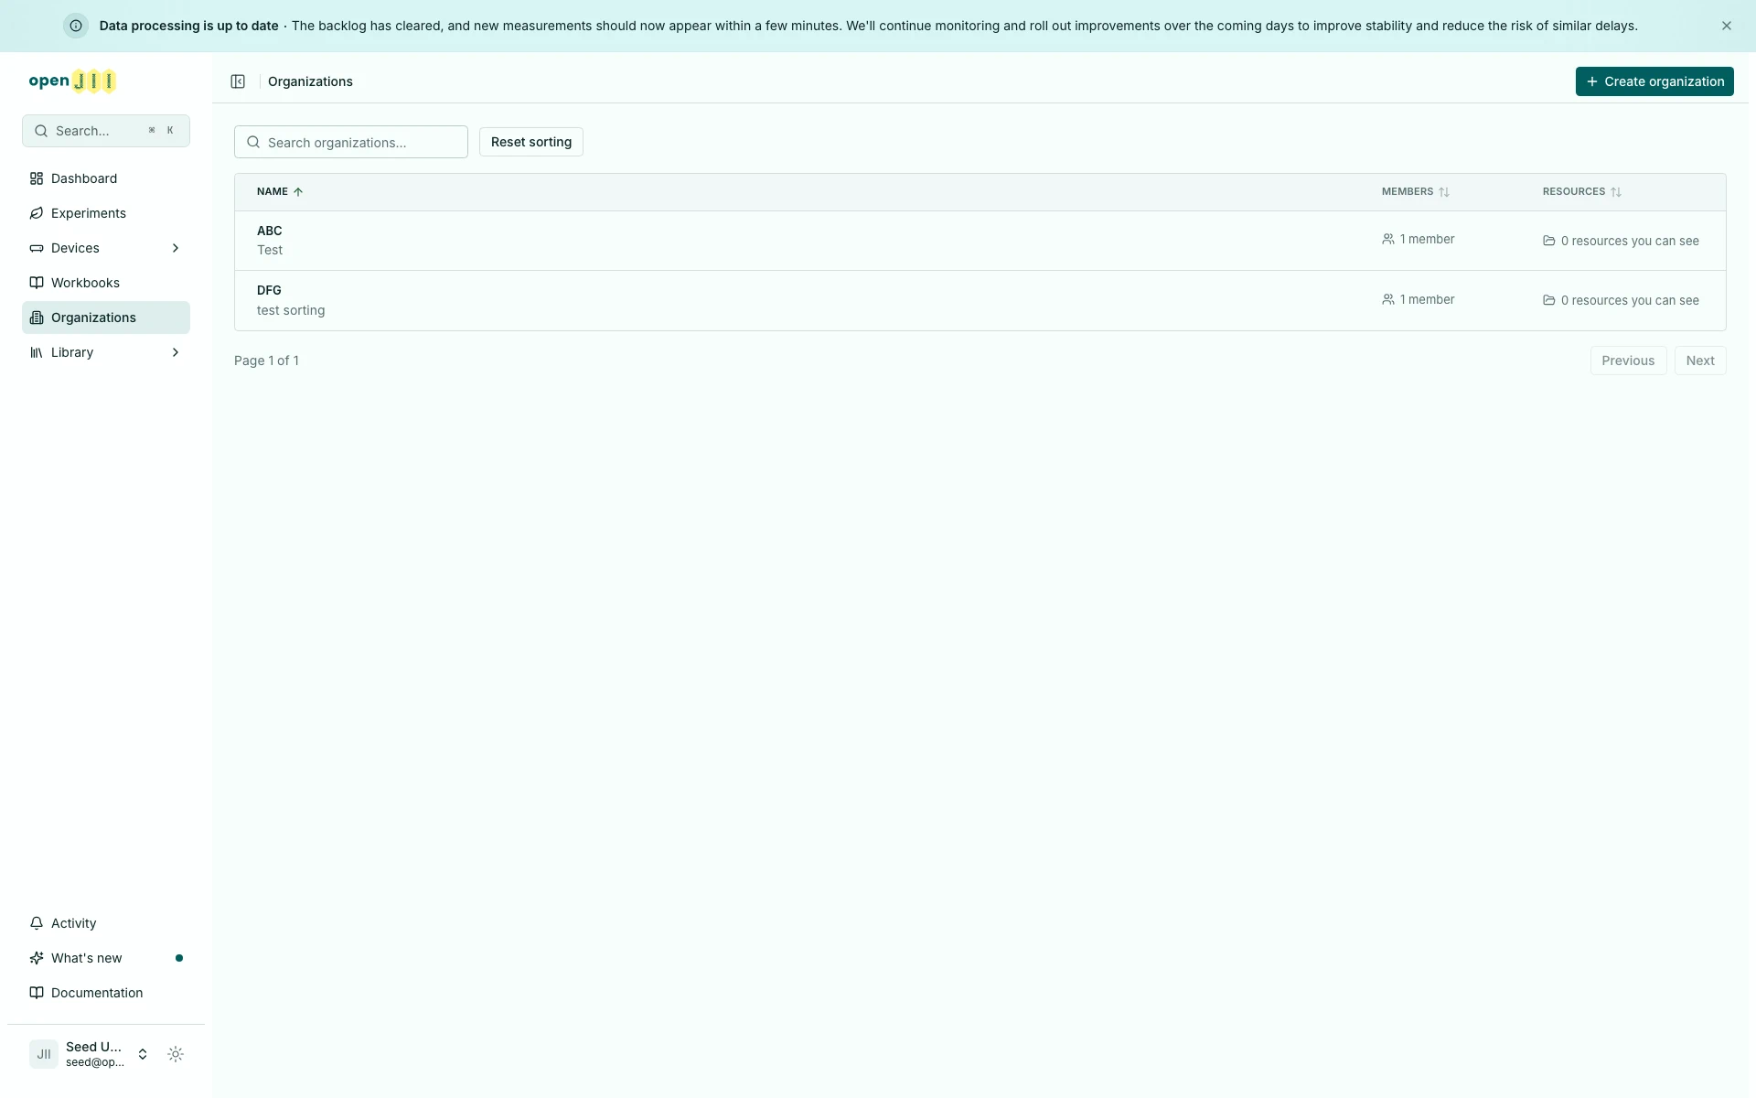Click the members icon in ABC row

[1388, 239]
